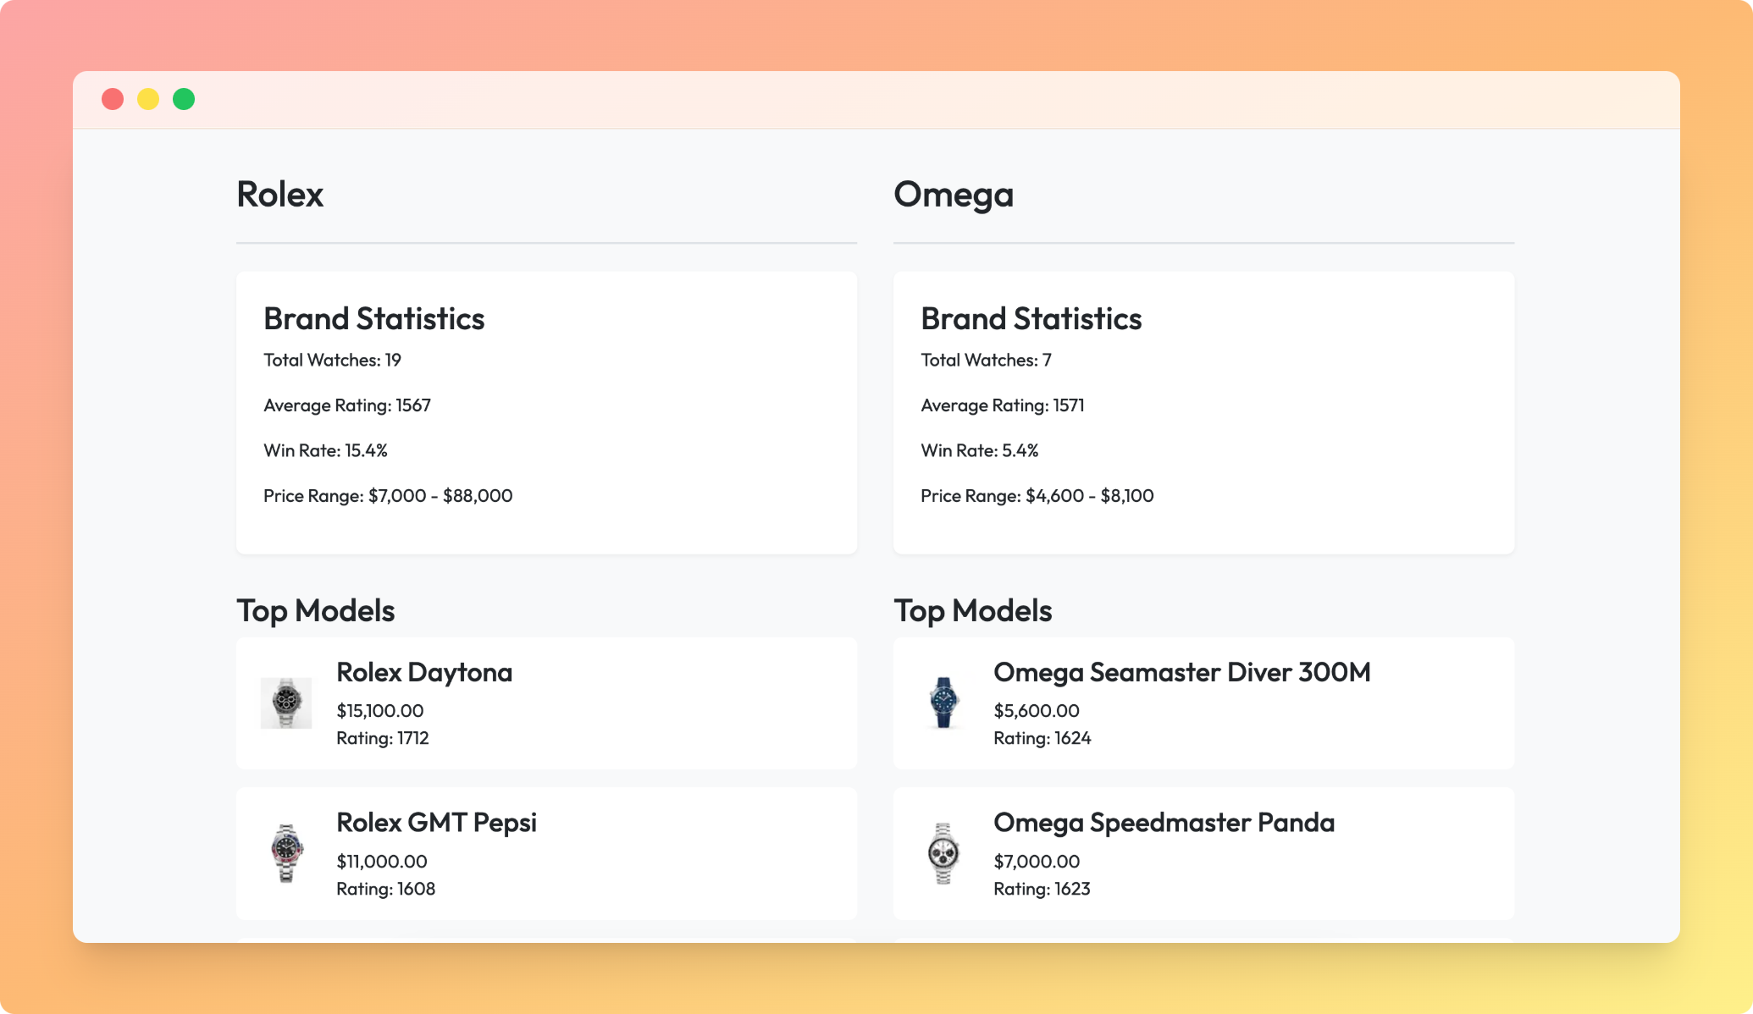Image resolution: width=1753 pixels, height=1014 pixels.
Task: Click the red close window button
Action: pos(113,99)
